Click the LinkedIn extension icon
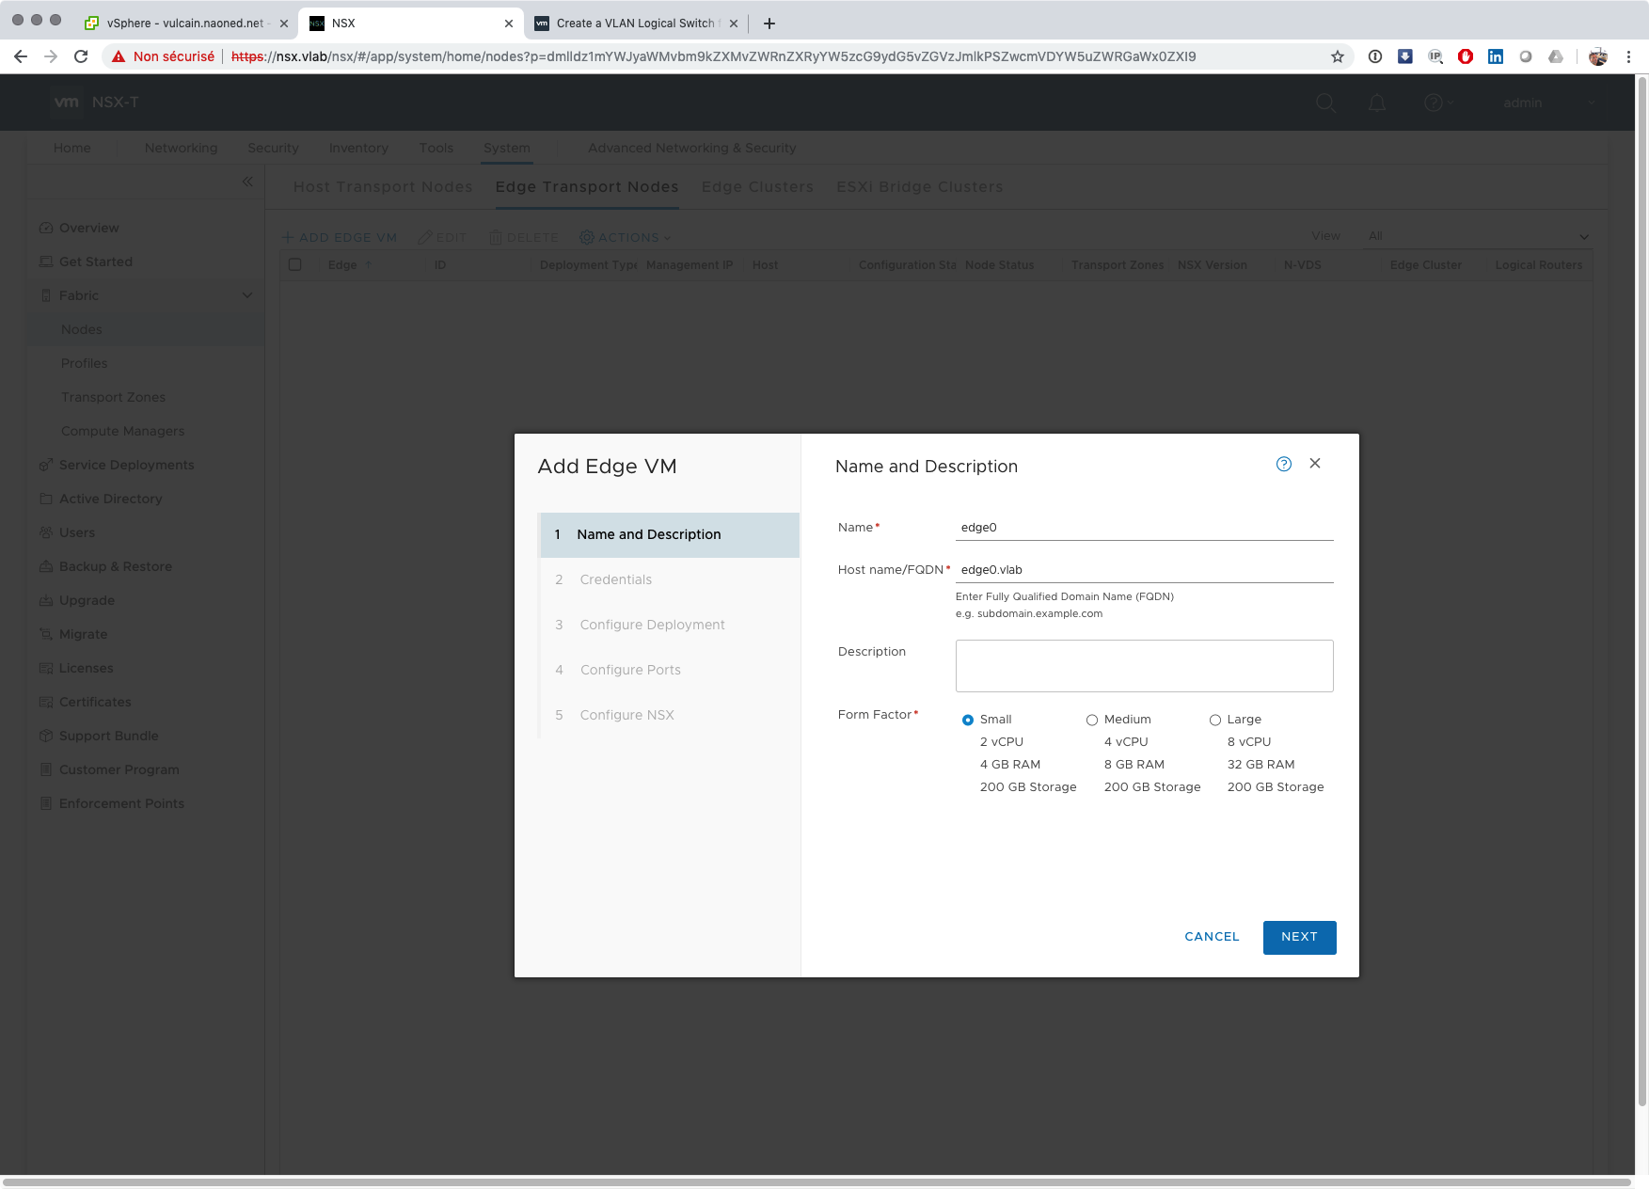 pos(1495,56)
